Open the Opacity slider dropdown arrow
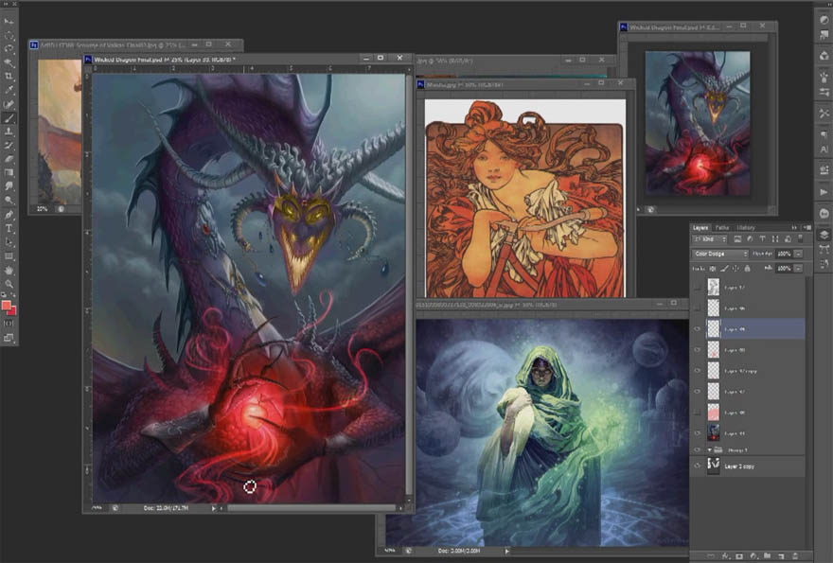The width and height of the screenshot is (833, 563). click(798, 254)
